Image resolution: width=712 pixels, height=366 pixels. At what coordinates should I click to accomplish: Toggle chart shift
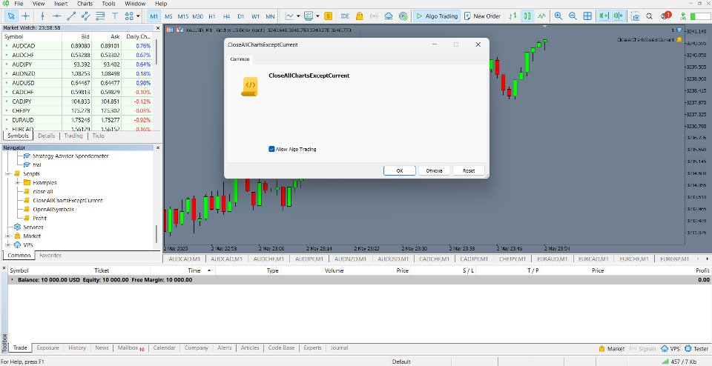tap(618, 16)
